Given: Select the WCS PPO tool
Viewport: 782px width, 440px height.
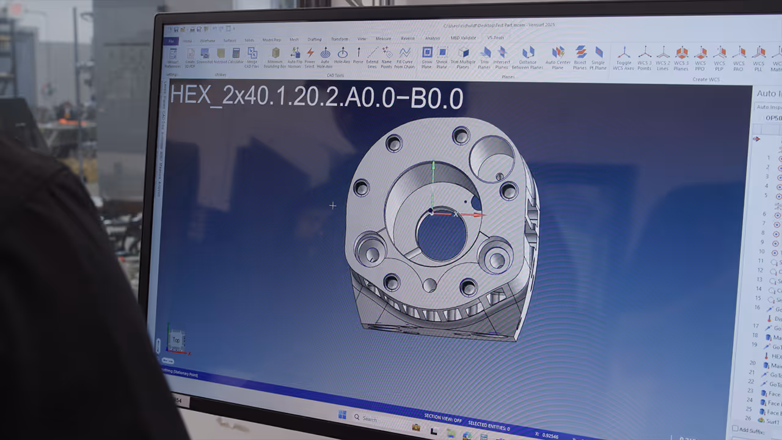Looking at the screenshot, I should click(x=700, y=57).
